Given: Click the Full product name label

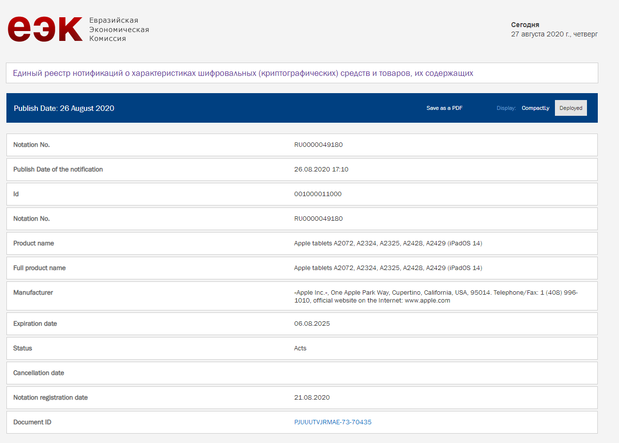Looking at the screenshot, I should tap(39, 268).
